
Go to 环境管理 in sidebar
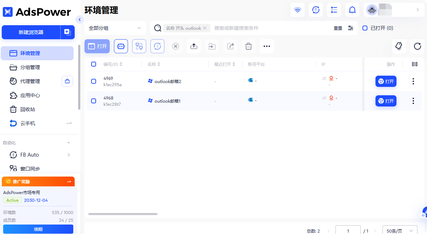pos(37,53)
